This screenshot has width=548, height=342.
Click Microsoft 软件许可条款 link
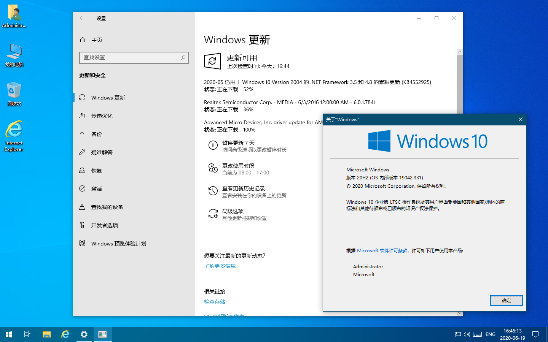(x=382, y=251)
